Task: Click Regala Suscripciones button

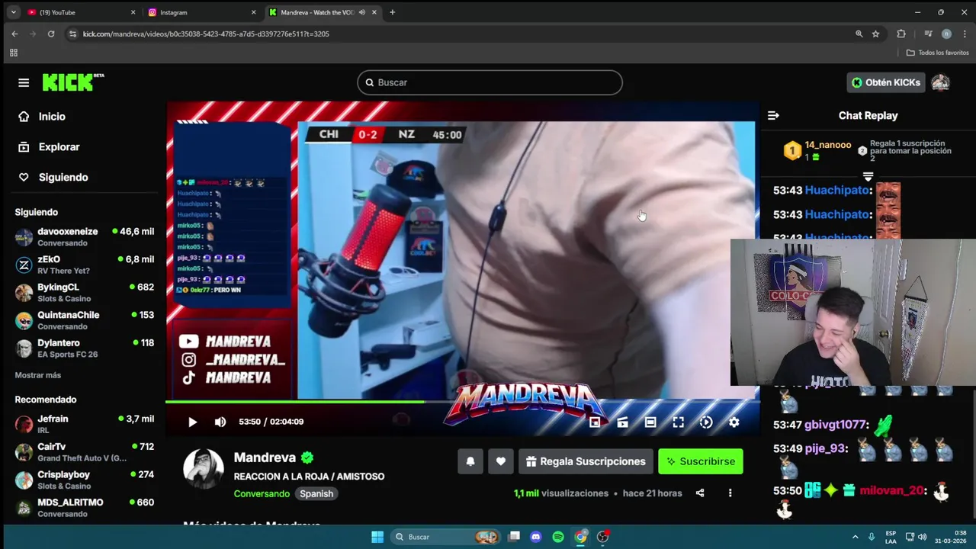Action: point(586,461)
